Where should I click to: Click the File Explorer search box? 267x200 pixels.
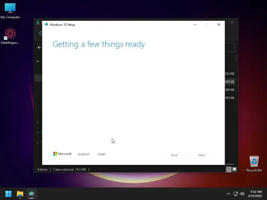tap(230, 47)
